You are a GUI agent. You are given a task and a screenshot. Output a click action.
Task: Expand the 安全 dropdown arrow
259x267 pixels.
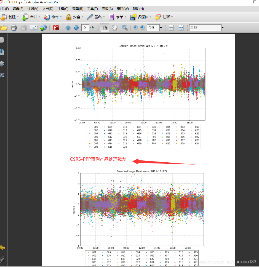tap(82, 17)
